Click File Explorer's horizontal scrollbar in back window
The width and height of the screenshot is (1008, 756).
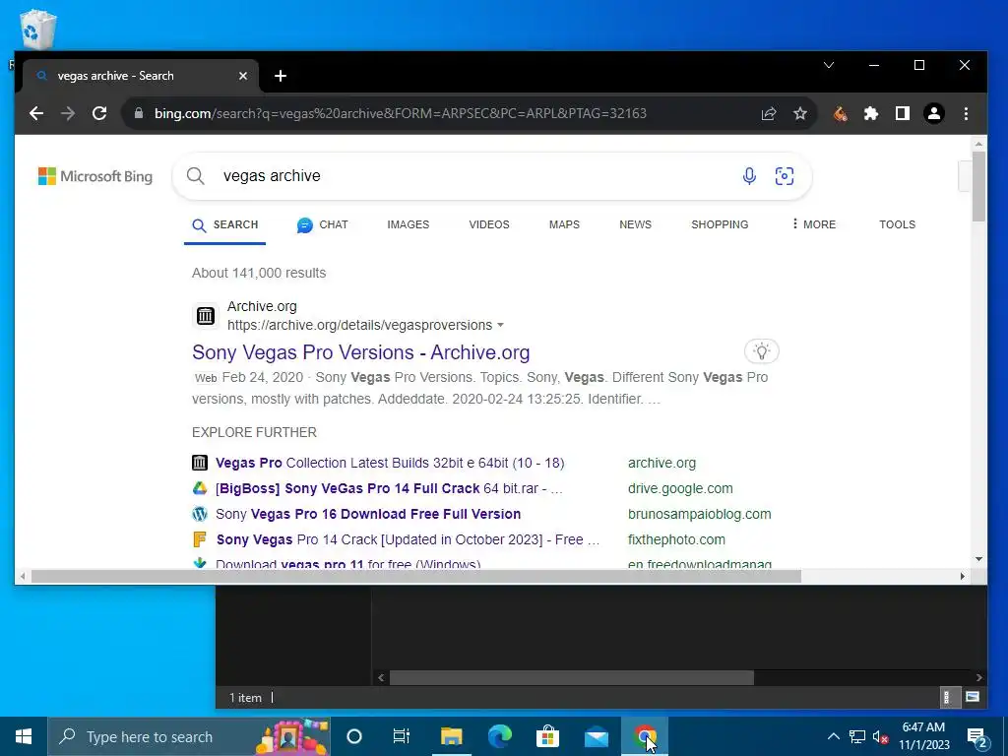572,677
